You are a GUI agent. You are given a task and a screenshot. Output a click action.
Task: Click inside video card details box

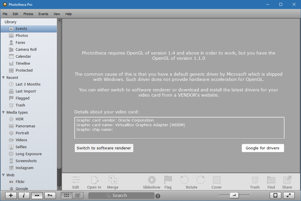(x=179, y=128)
